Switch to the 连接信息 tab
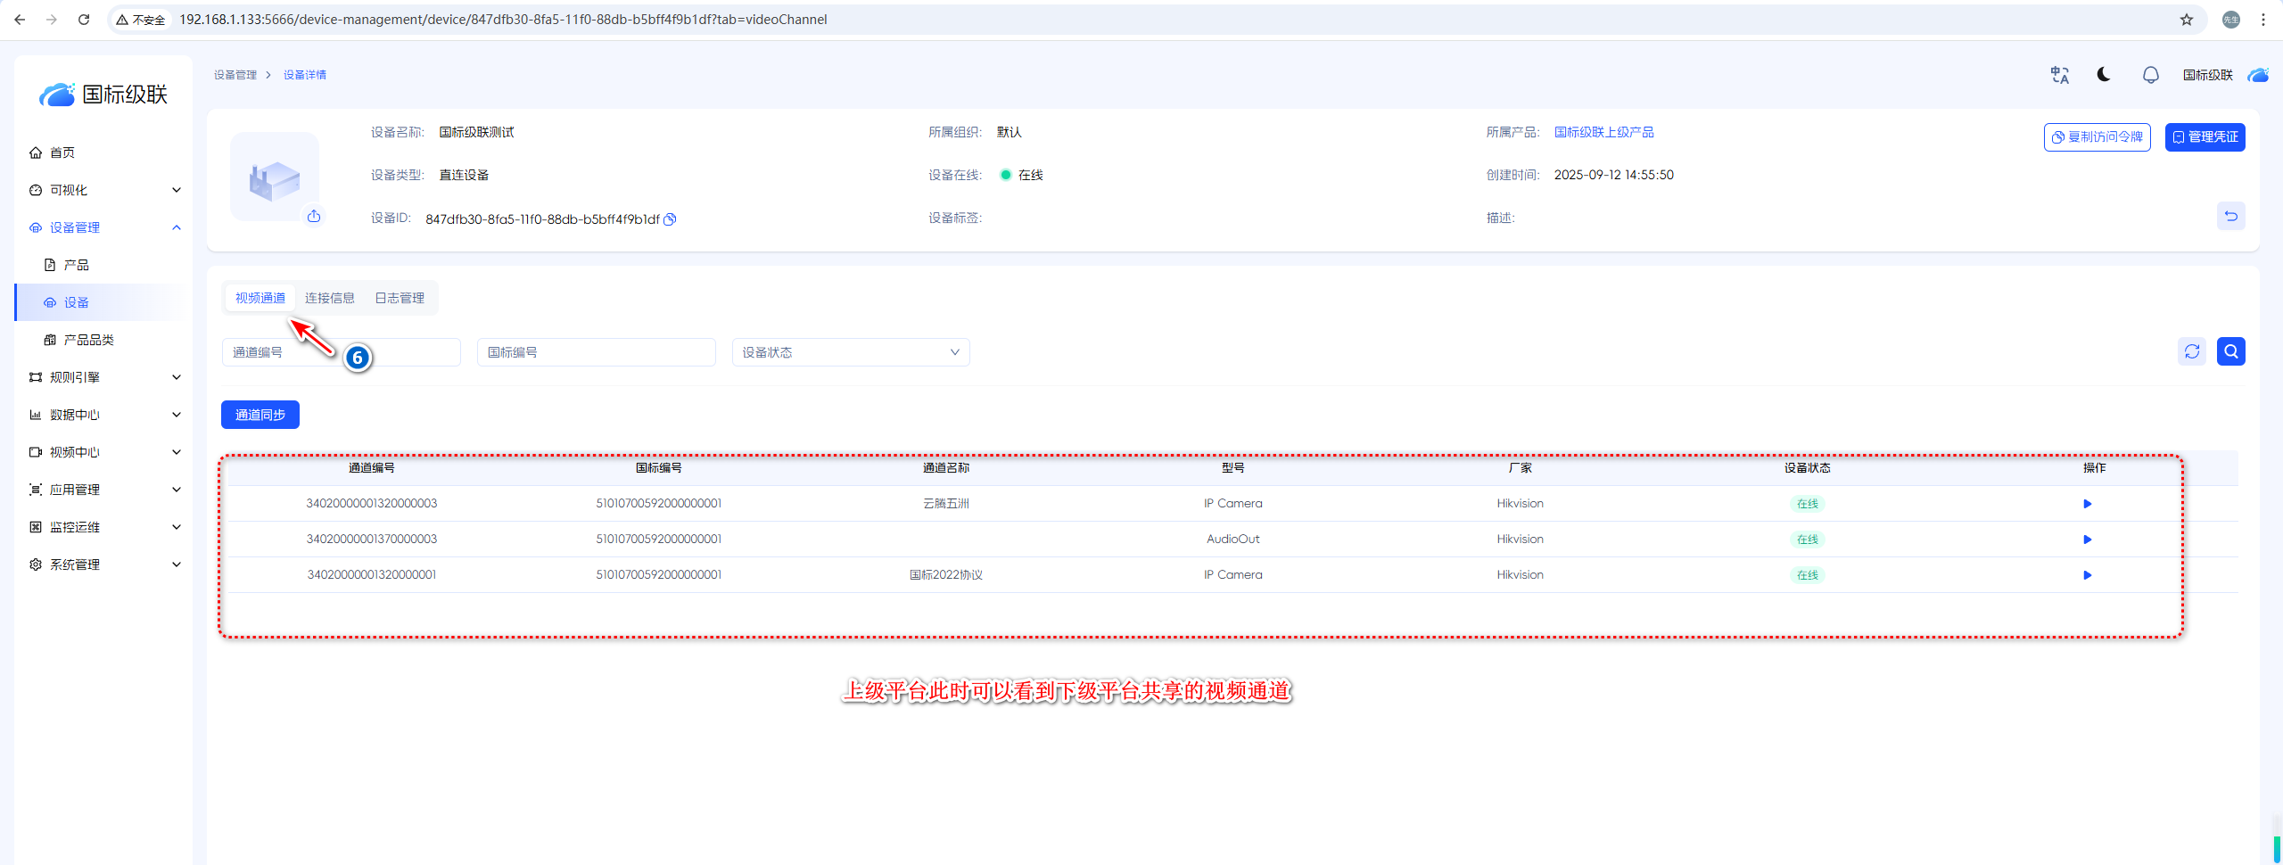 point(329,298)
